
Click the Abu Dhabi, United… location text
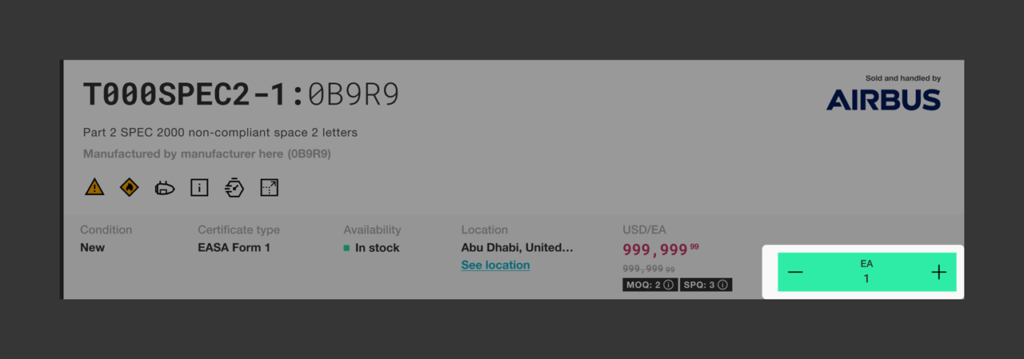(x=517, y=247)
